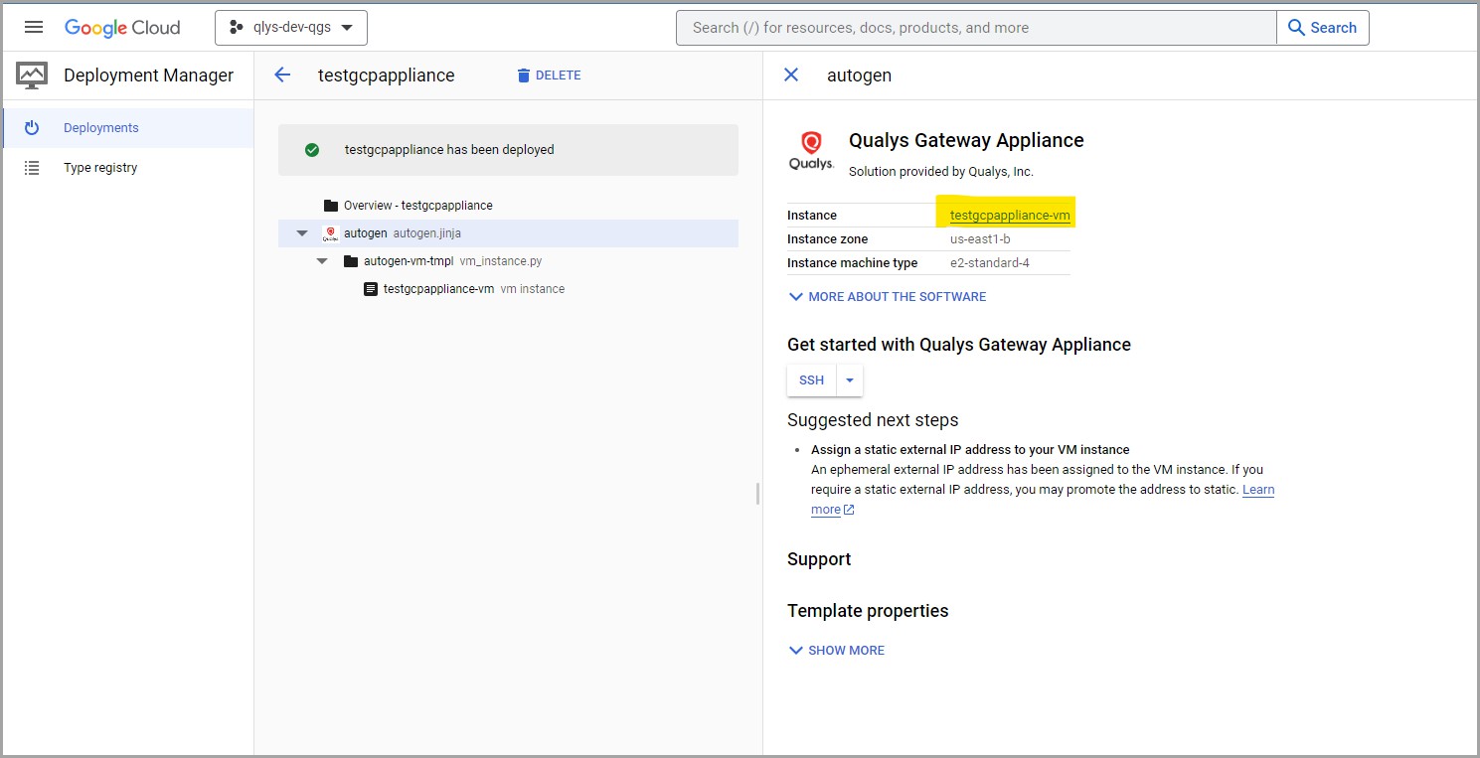The width and height of the screenshot is (1480, 758).
Task: Select the autogen-vm-tmpl folder row
Action: [x=508, y=261]
